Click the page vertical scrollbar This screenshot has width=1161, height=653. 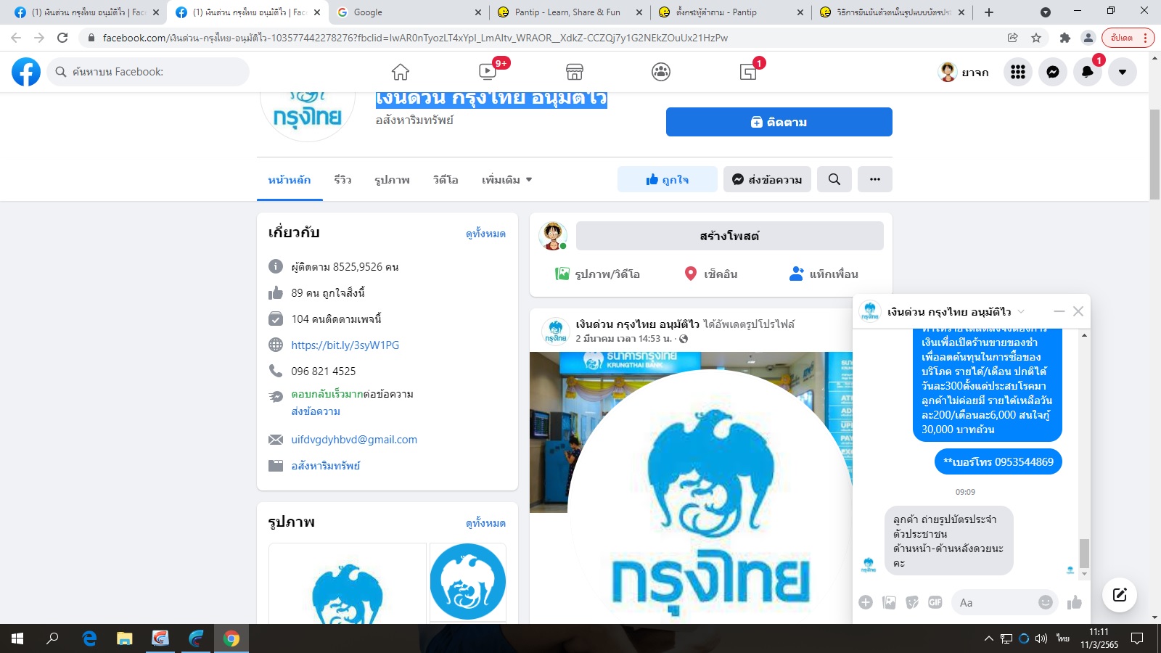coord(1154,154)
